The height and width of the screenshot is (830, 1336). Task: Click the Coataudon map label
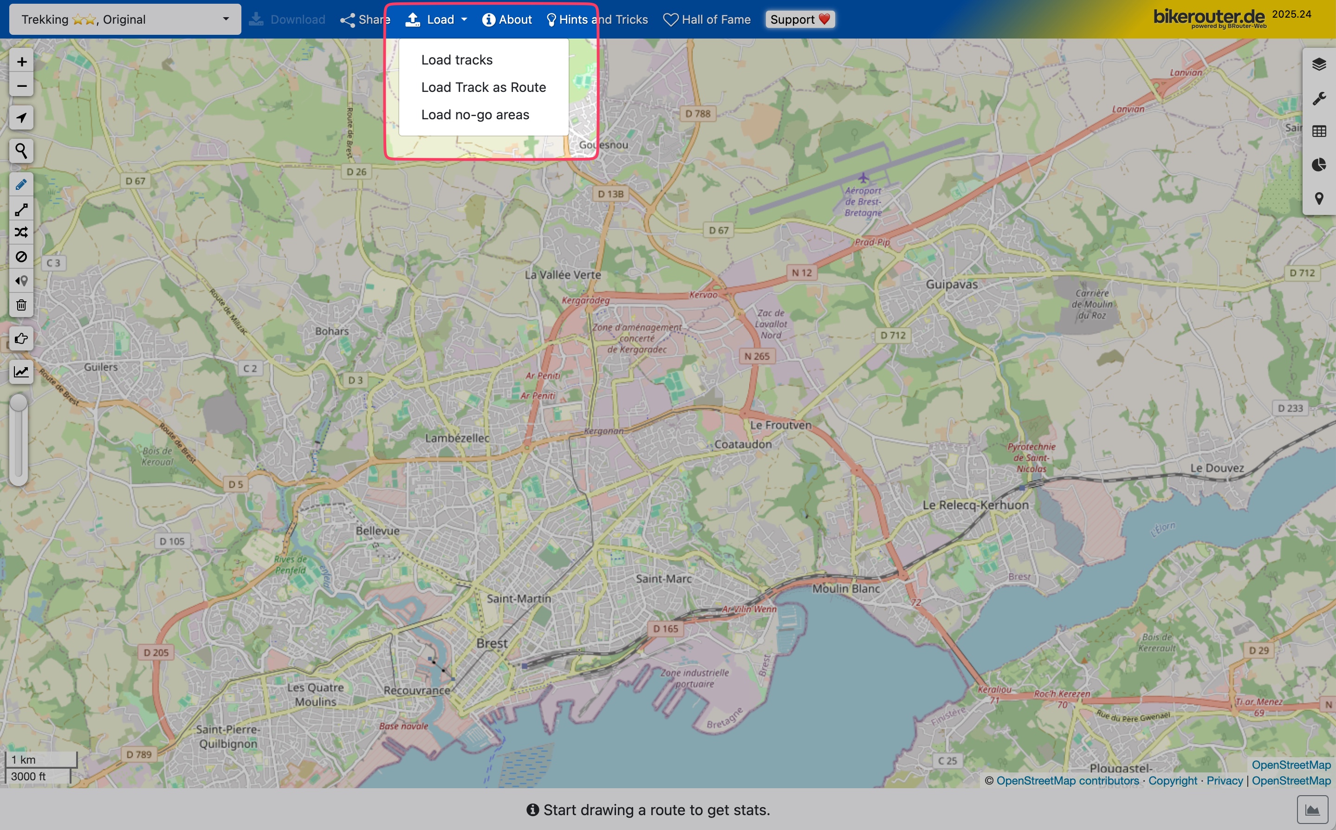point(743,444)
